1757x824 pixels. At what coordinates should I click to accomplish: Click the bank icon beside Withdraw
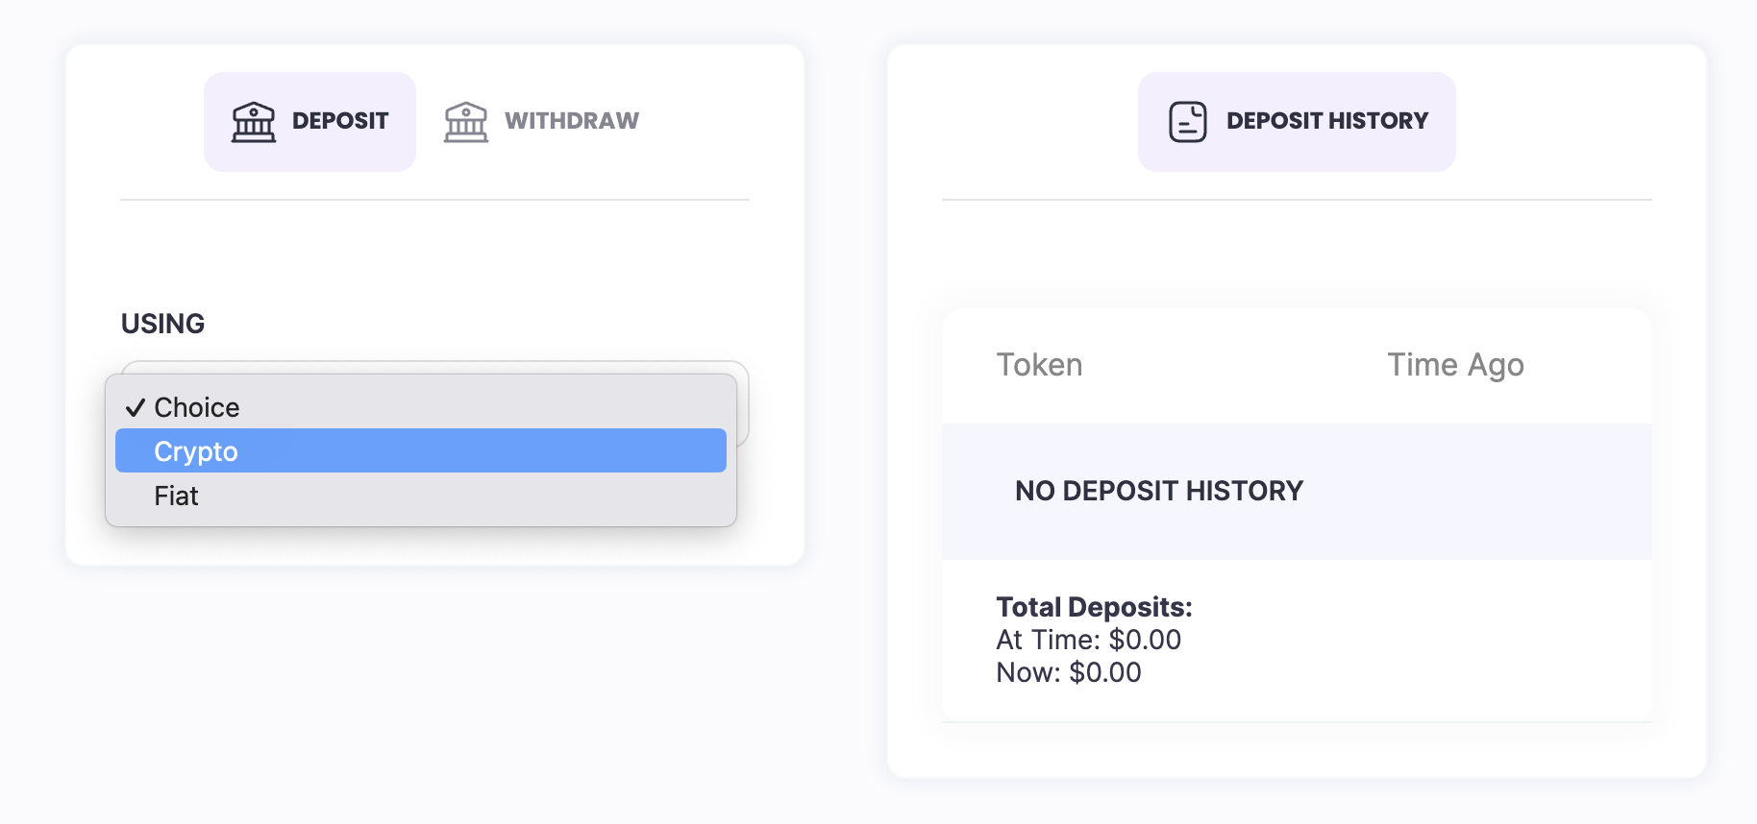tap(466, 122)
